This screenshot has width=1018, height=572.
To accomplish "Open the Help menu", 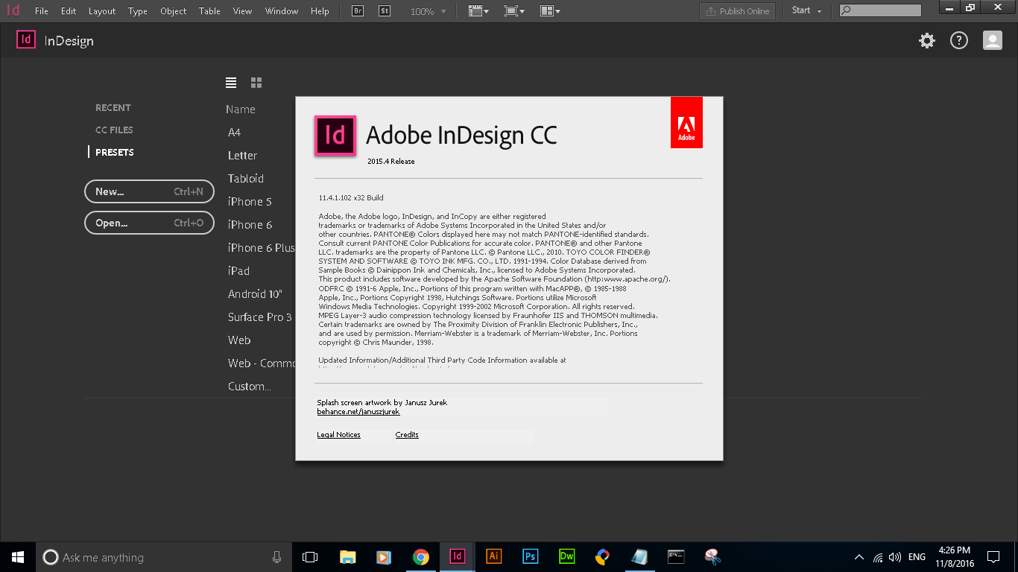I will (x=320, y=11).
